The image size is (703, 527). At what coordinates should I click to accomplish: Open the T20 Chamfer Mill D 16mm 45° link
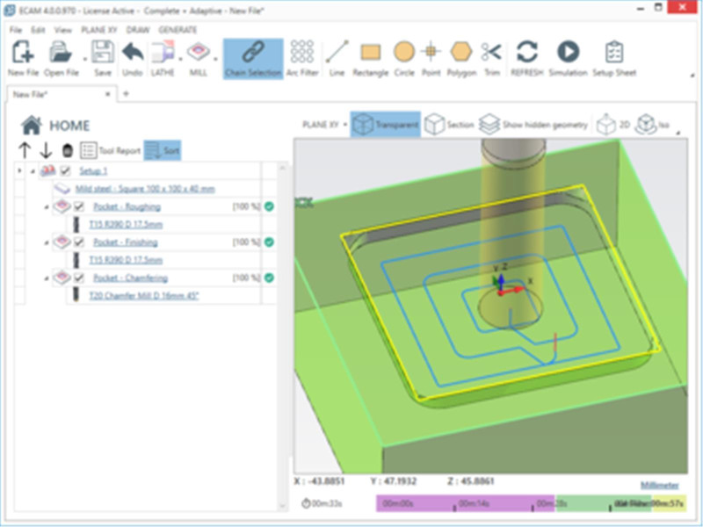[144, 296]
